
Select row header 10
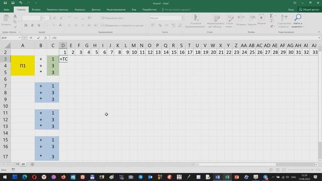[6, 106]
